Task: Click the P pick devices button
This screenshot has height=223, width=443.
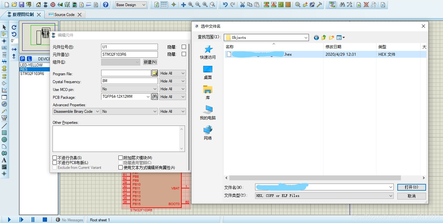Action: tap(23, 59)
